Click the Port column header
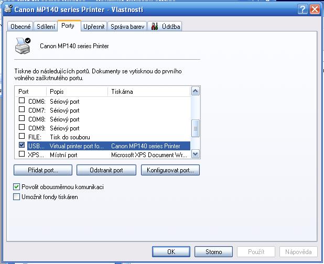 31,92
